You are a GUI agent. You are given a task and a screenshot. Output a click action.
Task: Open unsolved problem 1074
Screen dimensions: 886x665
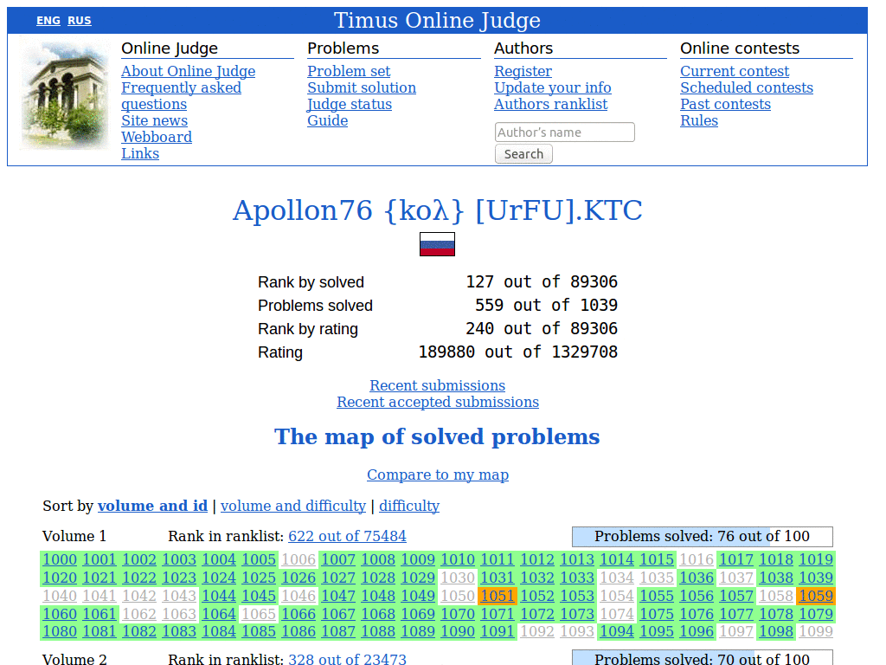tap(617, 614)
